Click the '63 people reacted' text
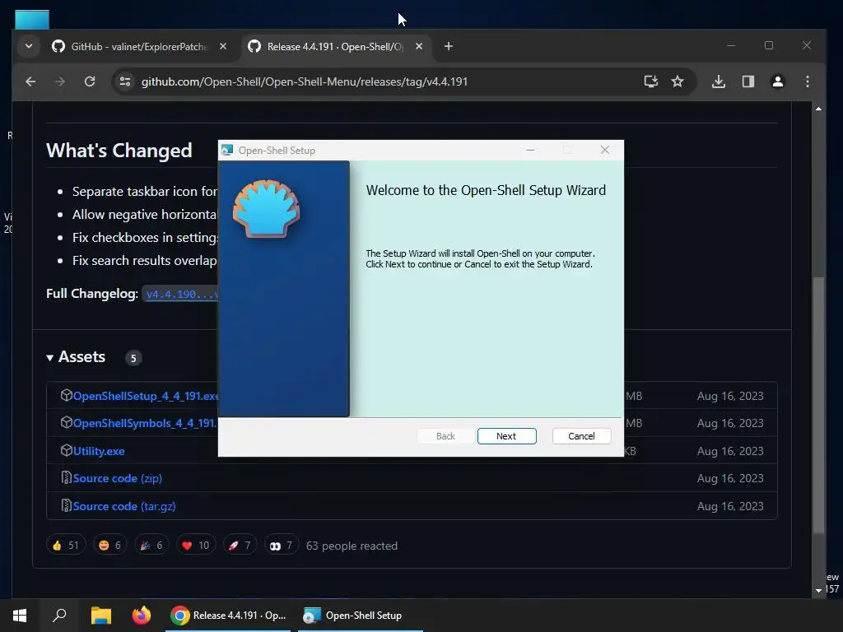 coord(352,546)
